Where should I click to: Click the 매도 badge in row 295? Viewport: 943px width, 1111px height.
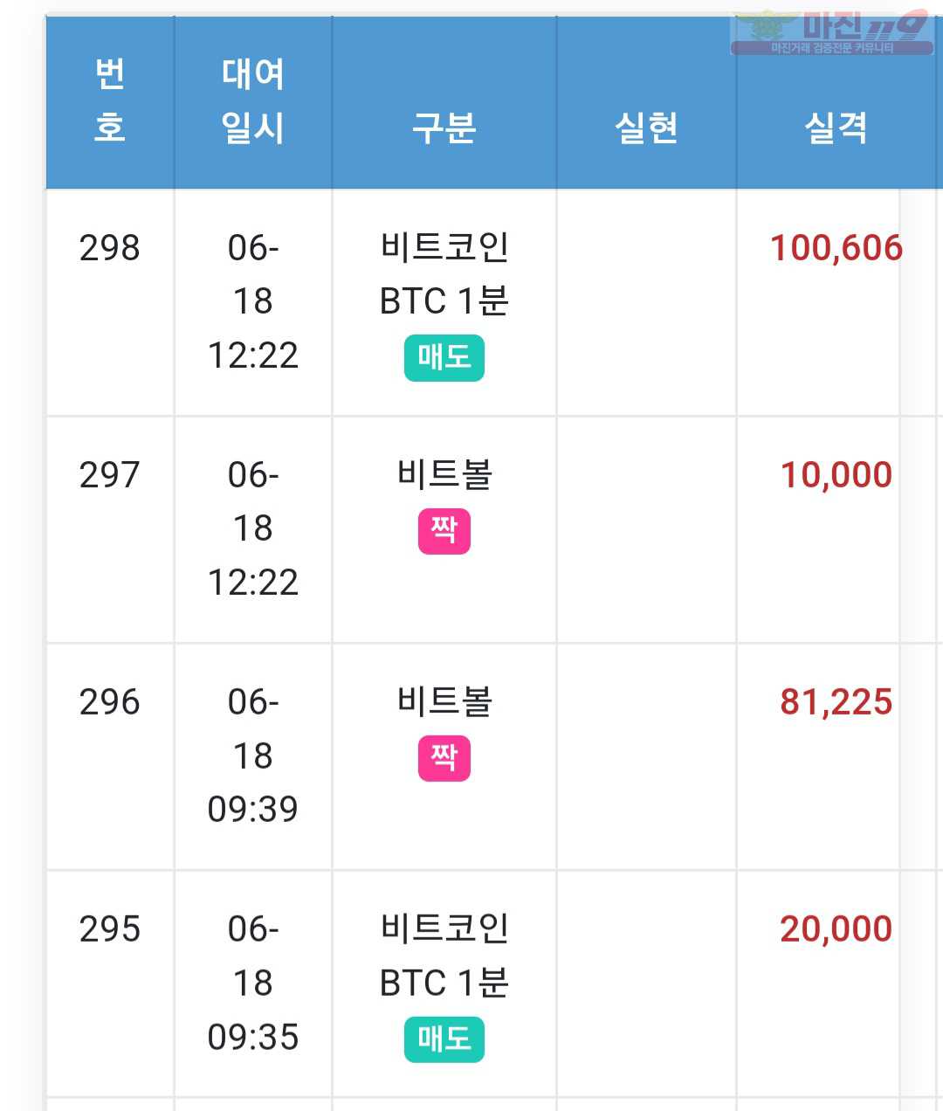(x=444, y=1039)
